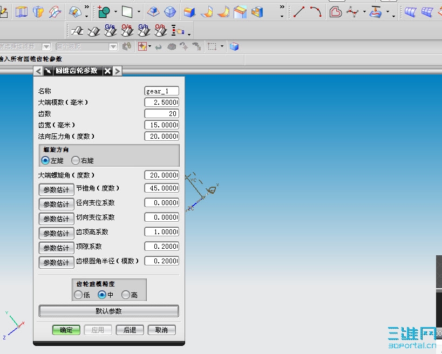Open the red O/h gear tool
The image size is (442, 354).
coord(161,30)
